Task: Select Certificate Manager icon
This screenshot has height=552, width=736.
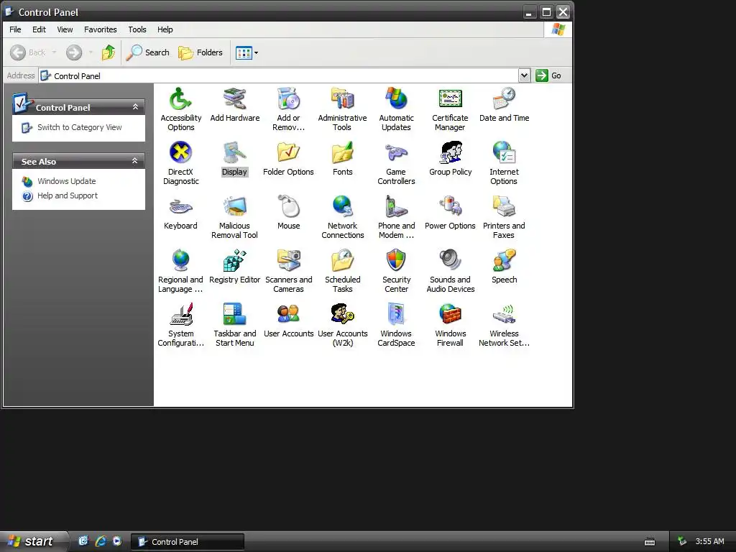Action: (x=450, y=99)
